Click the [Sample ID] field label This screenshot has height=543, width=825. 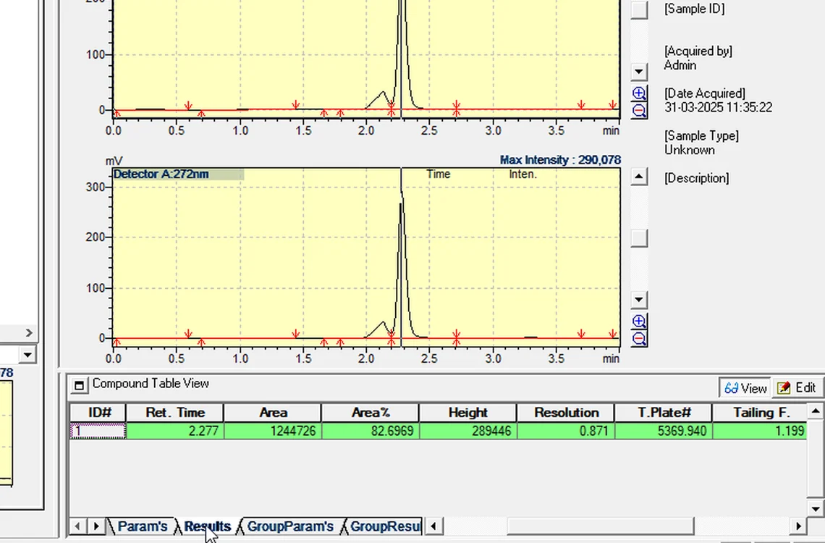point(694,9)
